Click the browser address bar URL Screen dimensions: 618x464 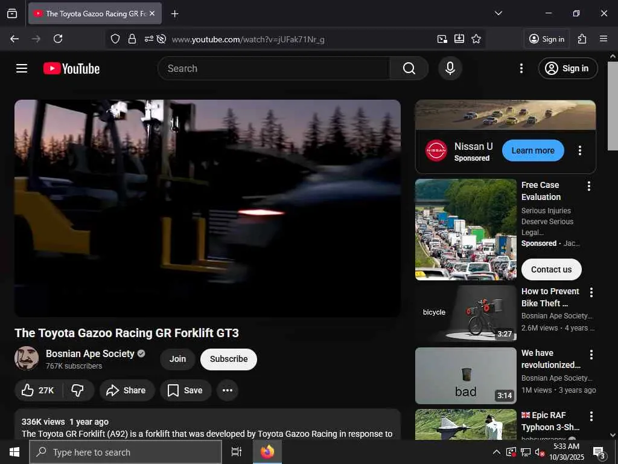248,39
